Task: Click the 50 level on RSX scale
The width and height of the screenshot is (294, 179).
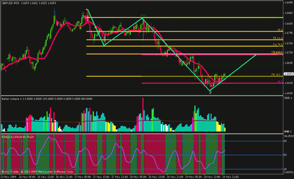Action: 285,155
